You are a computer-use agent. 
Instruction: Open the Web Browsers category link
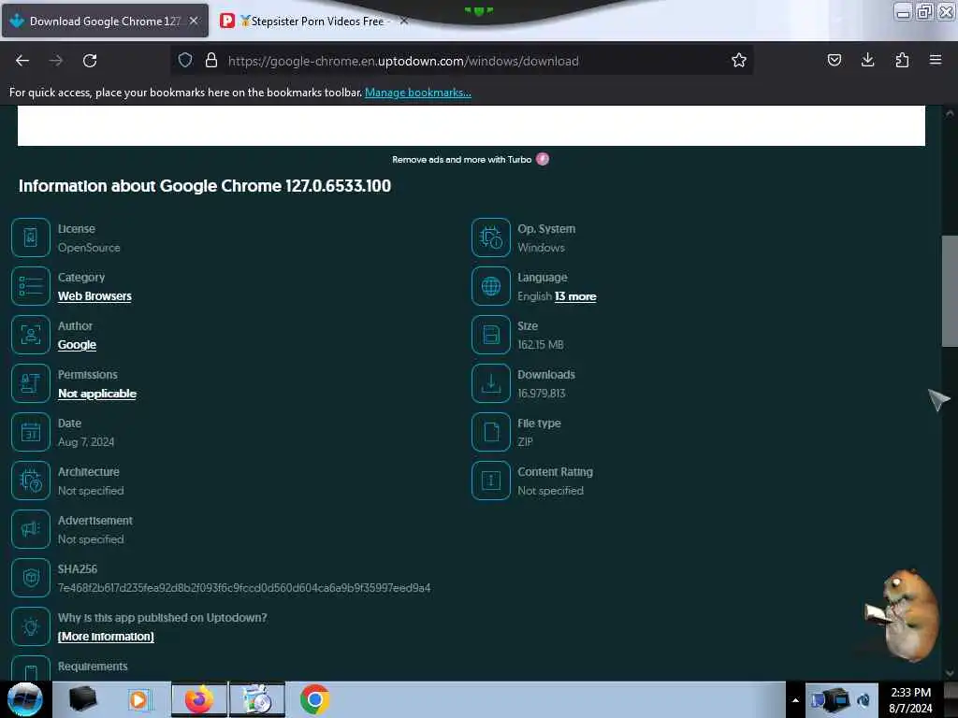point(94,296)
